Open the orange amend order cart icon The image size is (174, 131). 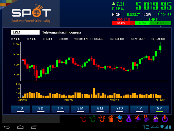(102, 119)
